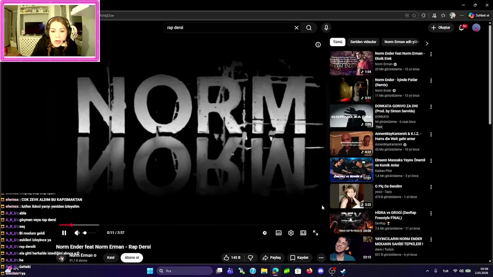Toggle subtitles/captions button

pyautogui.click(x=278, y=233)
